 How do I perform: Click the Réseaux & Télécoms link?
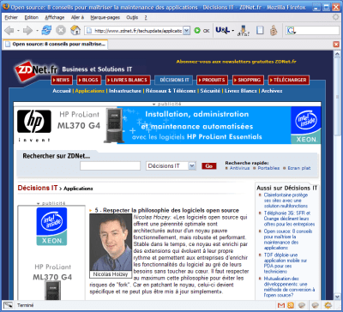(171, 91)
